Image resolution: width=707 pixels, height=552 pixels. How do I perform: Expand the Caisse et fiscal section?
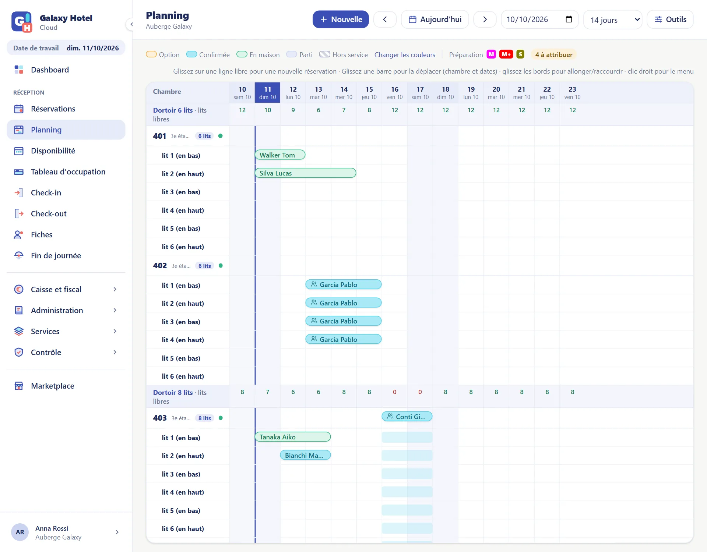[x=66, y=289]
